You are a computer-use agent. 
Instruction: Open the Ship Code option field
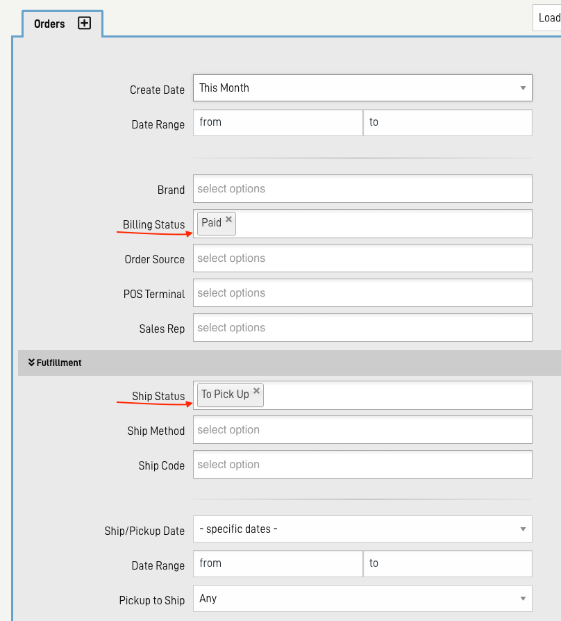[x=362, y=465]
